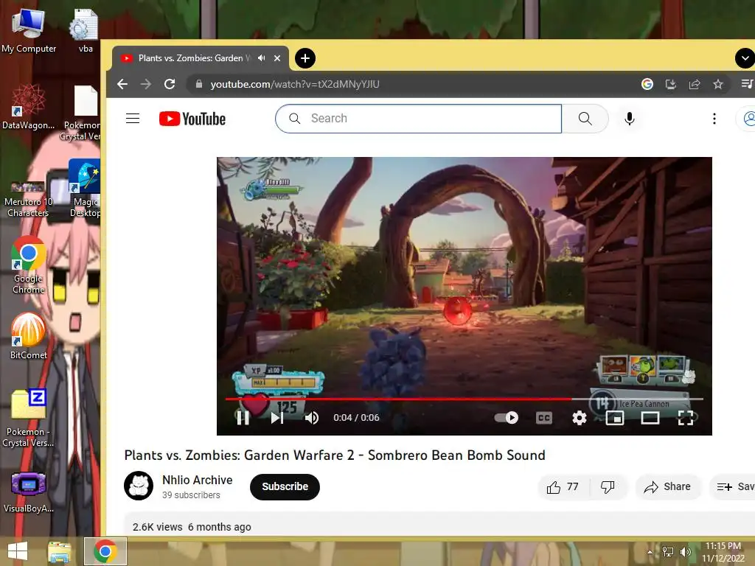Open the network tray icon

tap(667, 552)
